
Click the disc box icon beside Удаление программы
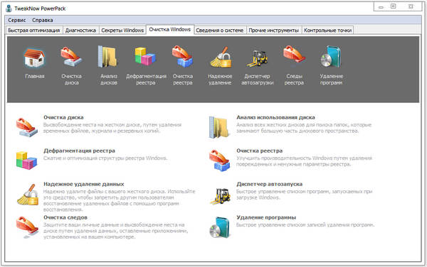click(x=220, y=227)
